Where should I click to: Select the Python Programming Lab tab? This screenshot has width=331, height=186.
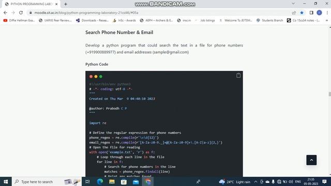coord(31,4)
